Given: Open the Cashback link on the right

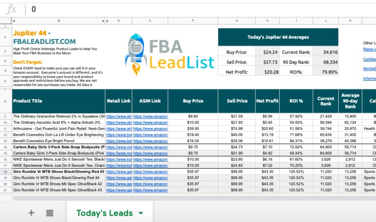Looking at the screenshot, I should (x=369, y=59).
